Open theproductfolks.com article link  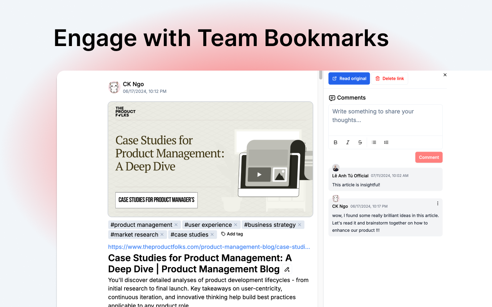tap(209, 247)
